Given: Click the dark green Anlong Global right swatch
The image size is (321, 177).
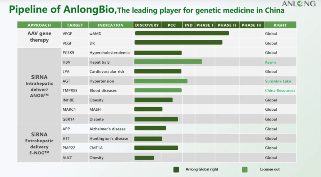Looking at the screenshot, I should click(176, 169).
